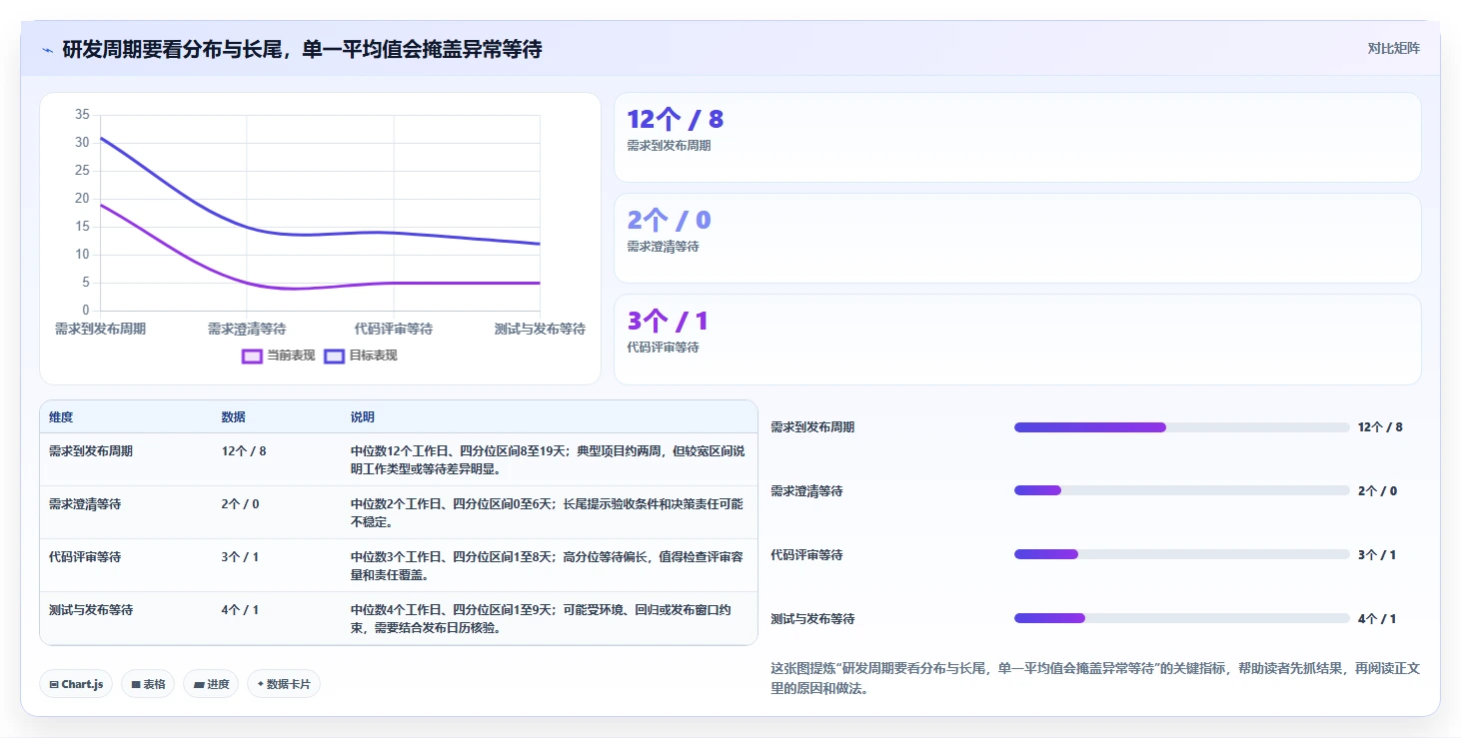Click x-axis label 需求到发布周期 in chart
The image size is (1461, 738).
[x=100, y=329]
